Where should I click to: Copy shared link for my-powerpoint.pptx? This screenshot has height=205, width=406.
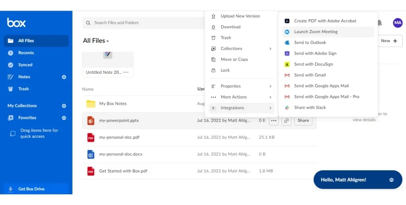(286, 121)
